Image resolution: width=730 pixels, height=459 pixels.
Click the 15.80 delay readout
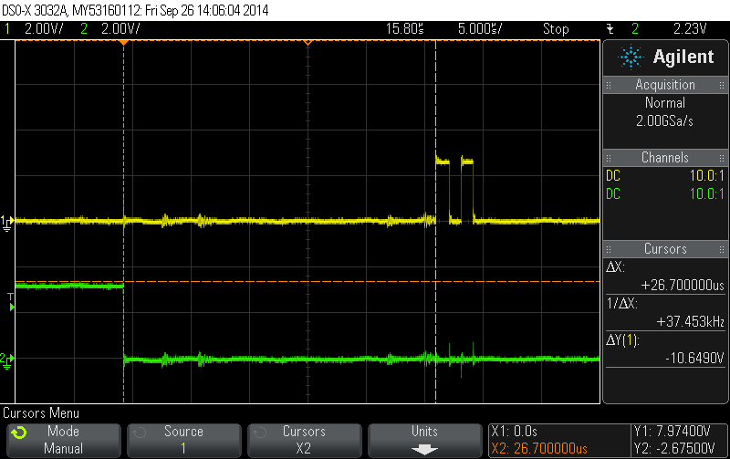404,29
